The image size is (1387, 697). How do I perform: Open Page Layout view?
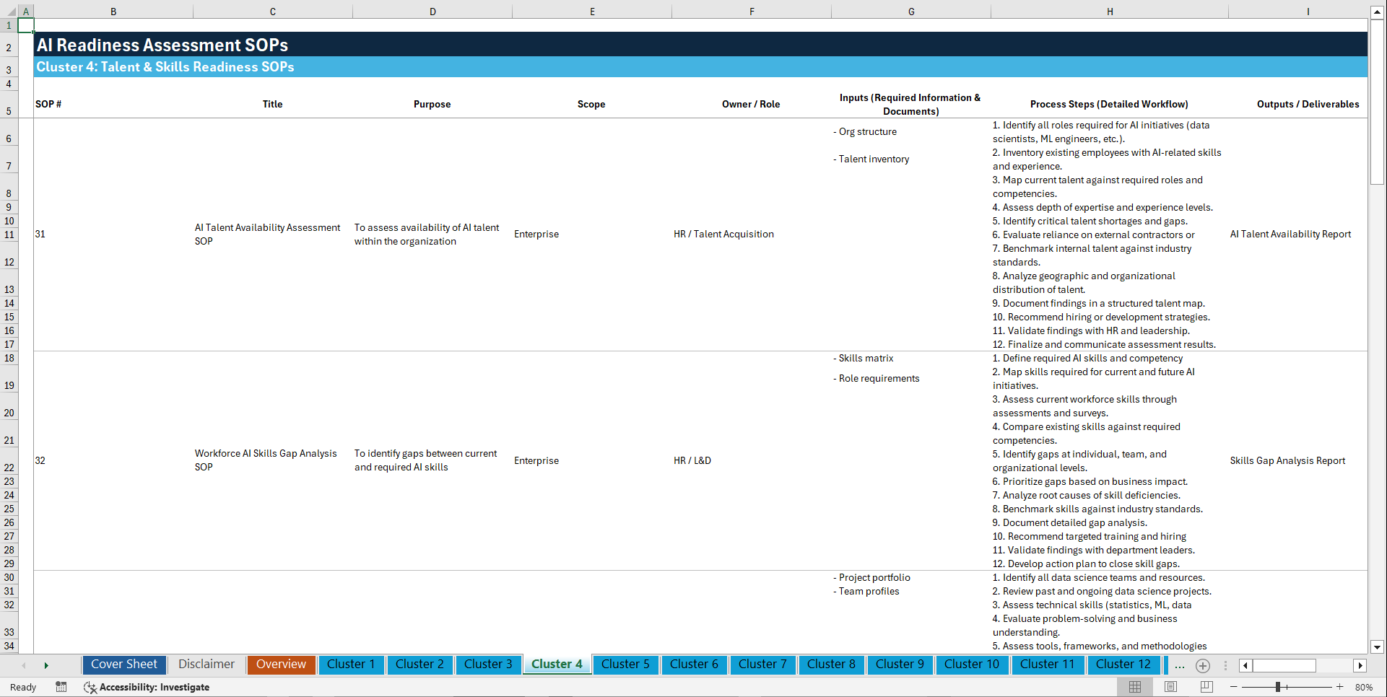1170,687
